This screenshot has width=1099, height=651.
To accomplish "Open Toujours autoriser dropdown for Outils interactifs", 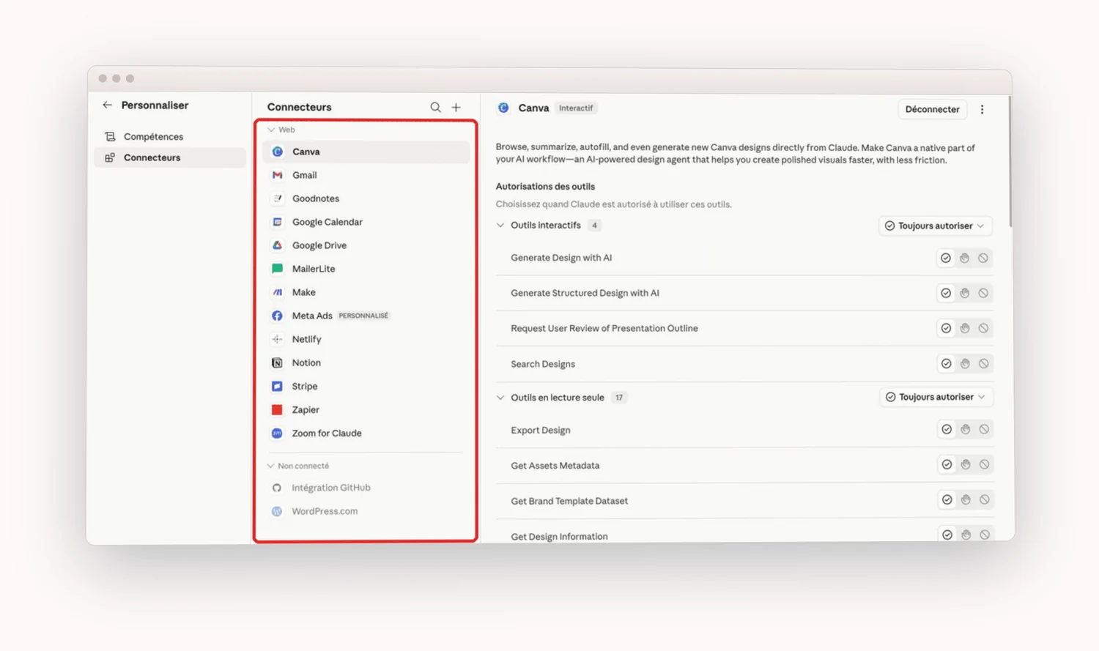I will (x=935, y=226).
